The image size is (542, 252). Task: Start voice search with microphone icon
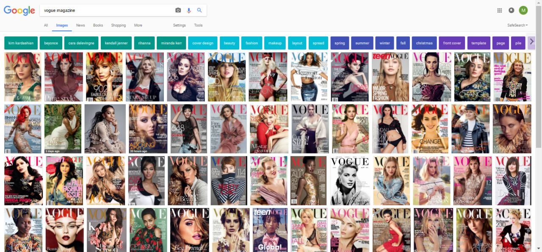(x=189, y=10)
